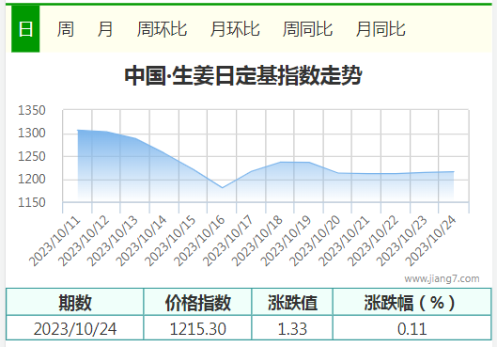The width and height of the screenshot is (497, 347).
Task: Click the 2023/10/21 x-axis date label
Action: click(344, 241)
